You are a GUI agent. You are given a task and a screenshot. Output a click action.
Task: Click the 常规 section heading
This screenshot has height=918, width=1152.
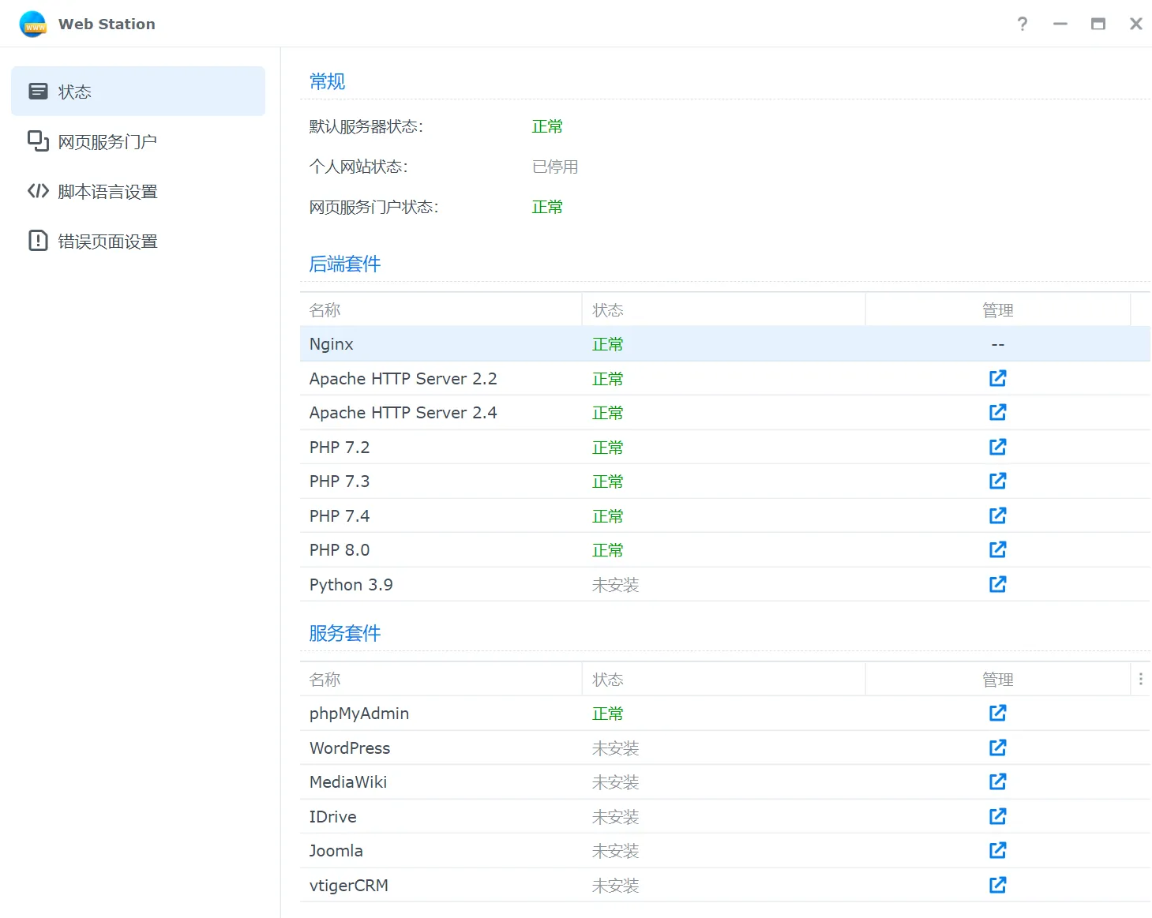[x=327, y=81]
